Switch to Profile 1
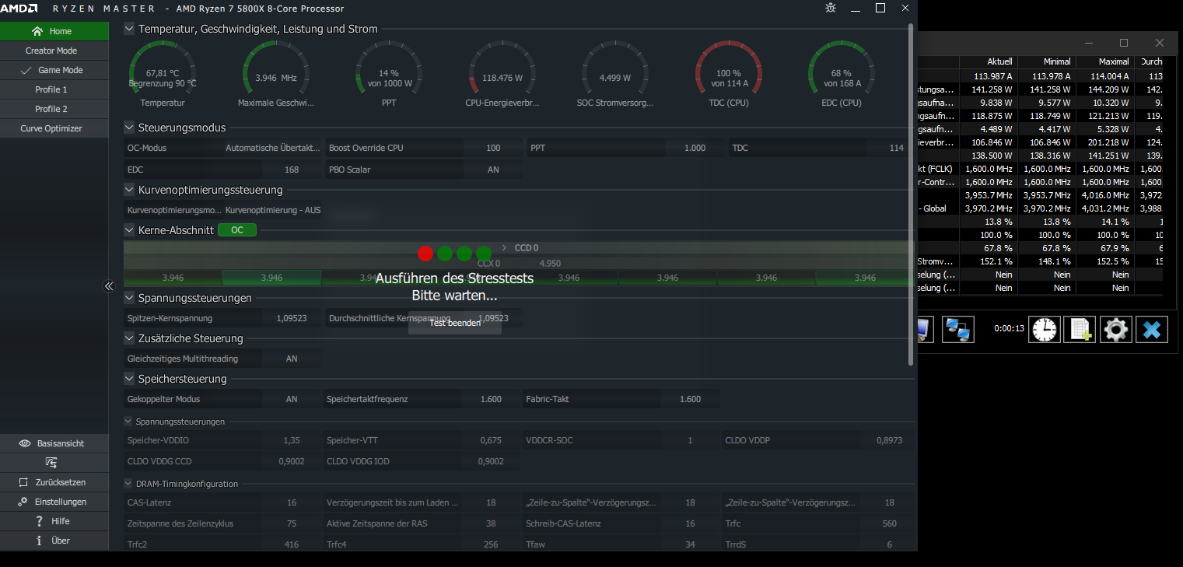The image size is (1183, 567). 54,89
